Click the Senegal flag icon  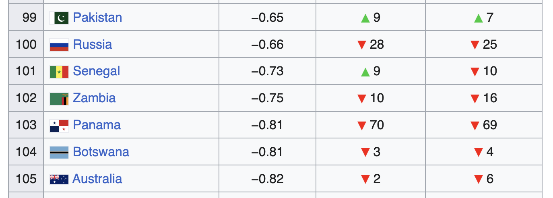(59, 72)
